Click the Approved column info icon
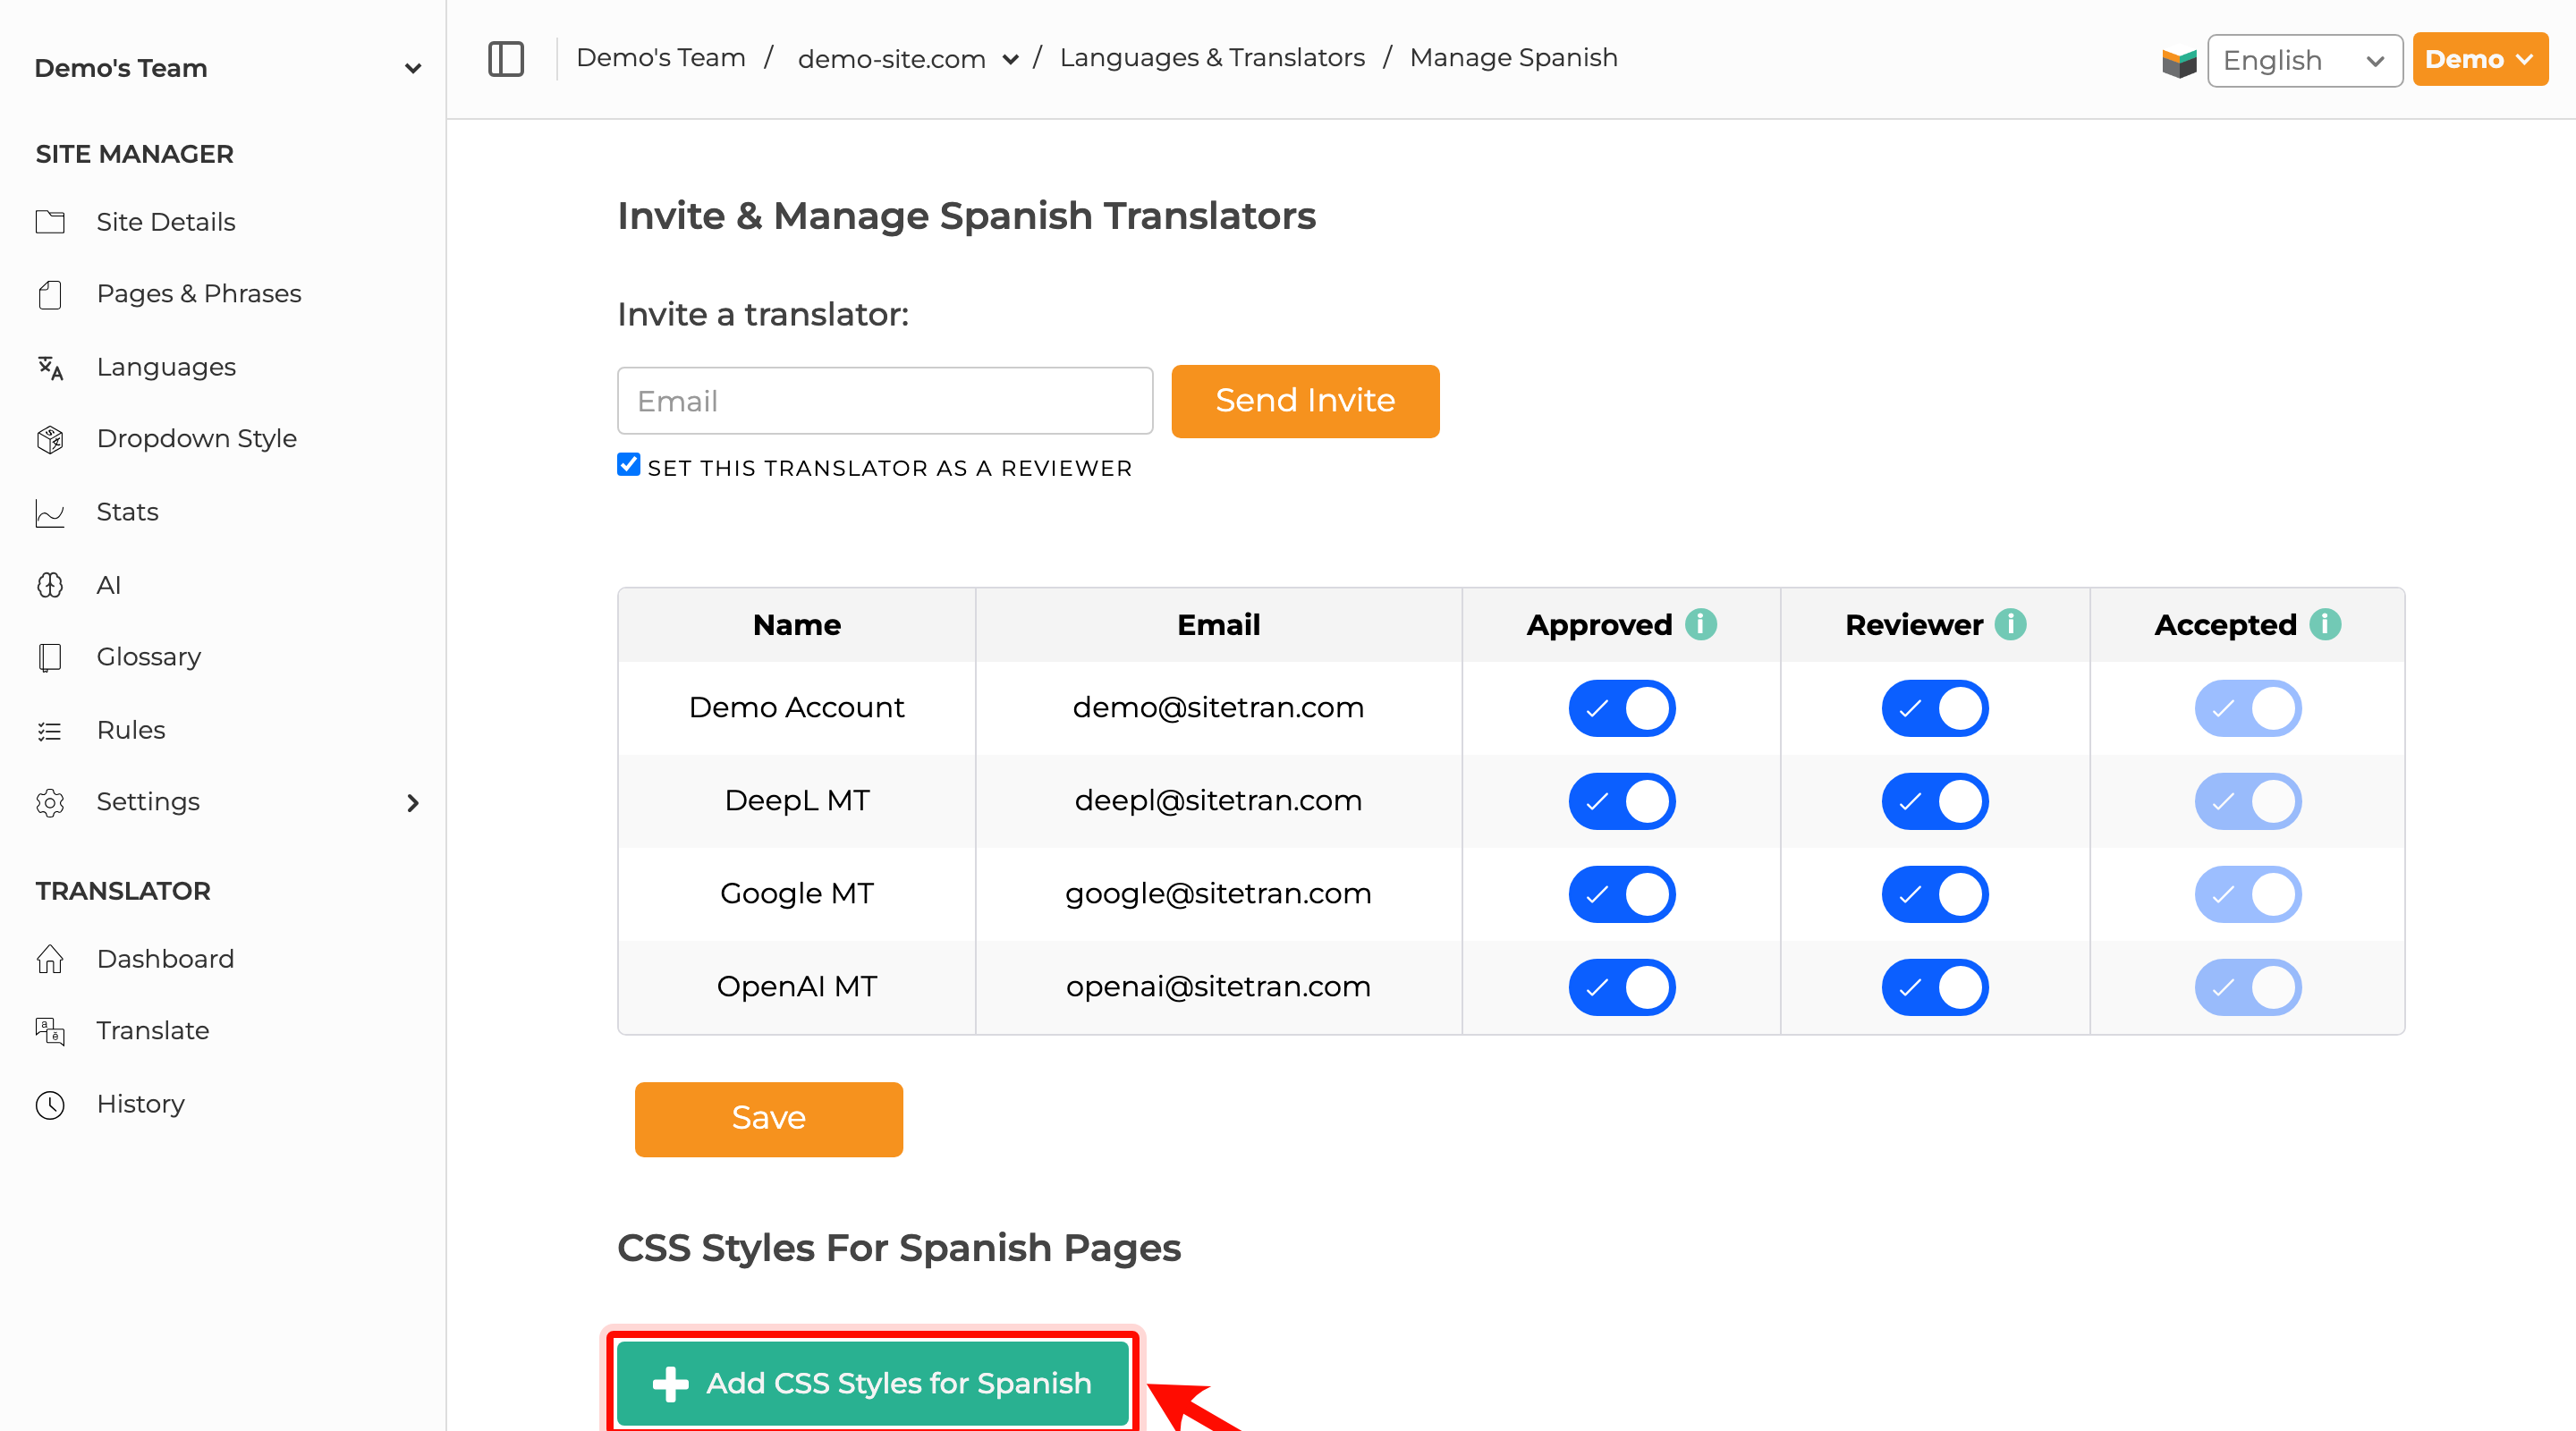The width and height of the screenshot is (2576, 1431). pos(1701,624)
